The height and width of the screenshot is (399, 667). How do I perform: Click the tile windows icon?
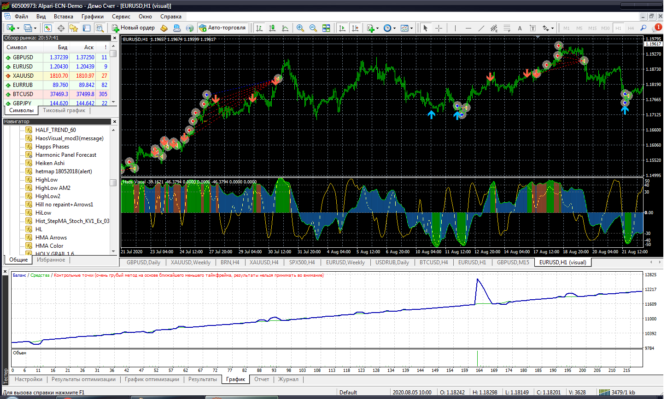click(x=326, y=28)
